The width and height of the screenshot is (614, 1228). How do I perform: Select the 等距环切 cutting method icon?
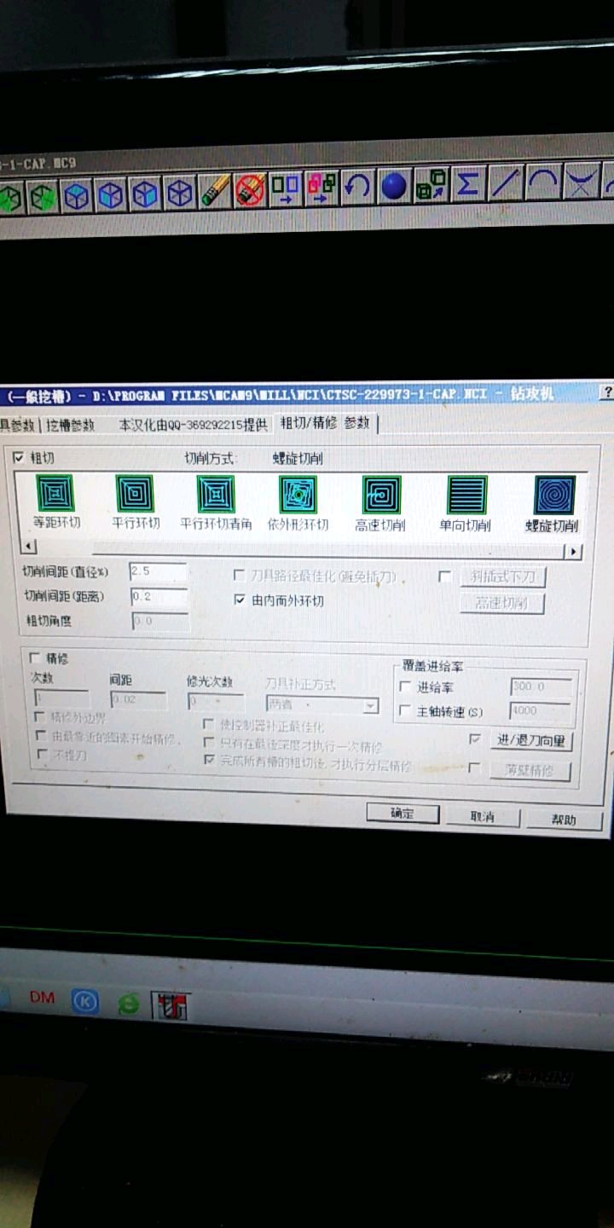55,493
